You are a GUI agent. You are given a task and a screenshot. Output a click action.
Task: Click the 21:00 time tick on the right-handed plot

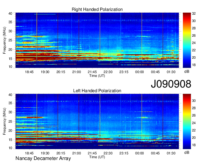tap(76, 72)
